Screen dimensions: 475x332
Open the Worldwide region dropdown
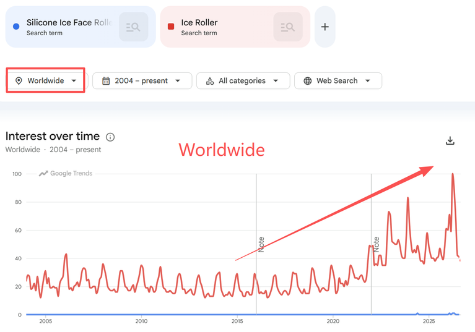[x=46, y=81]
